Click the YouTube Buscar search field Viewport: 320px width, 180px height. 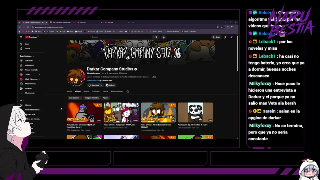121,37
